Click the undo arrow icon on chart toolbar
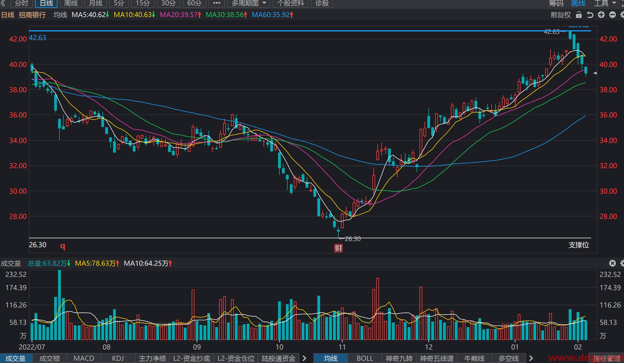Screen dimensions: 624x363 590,15
